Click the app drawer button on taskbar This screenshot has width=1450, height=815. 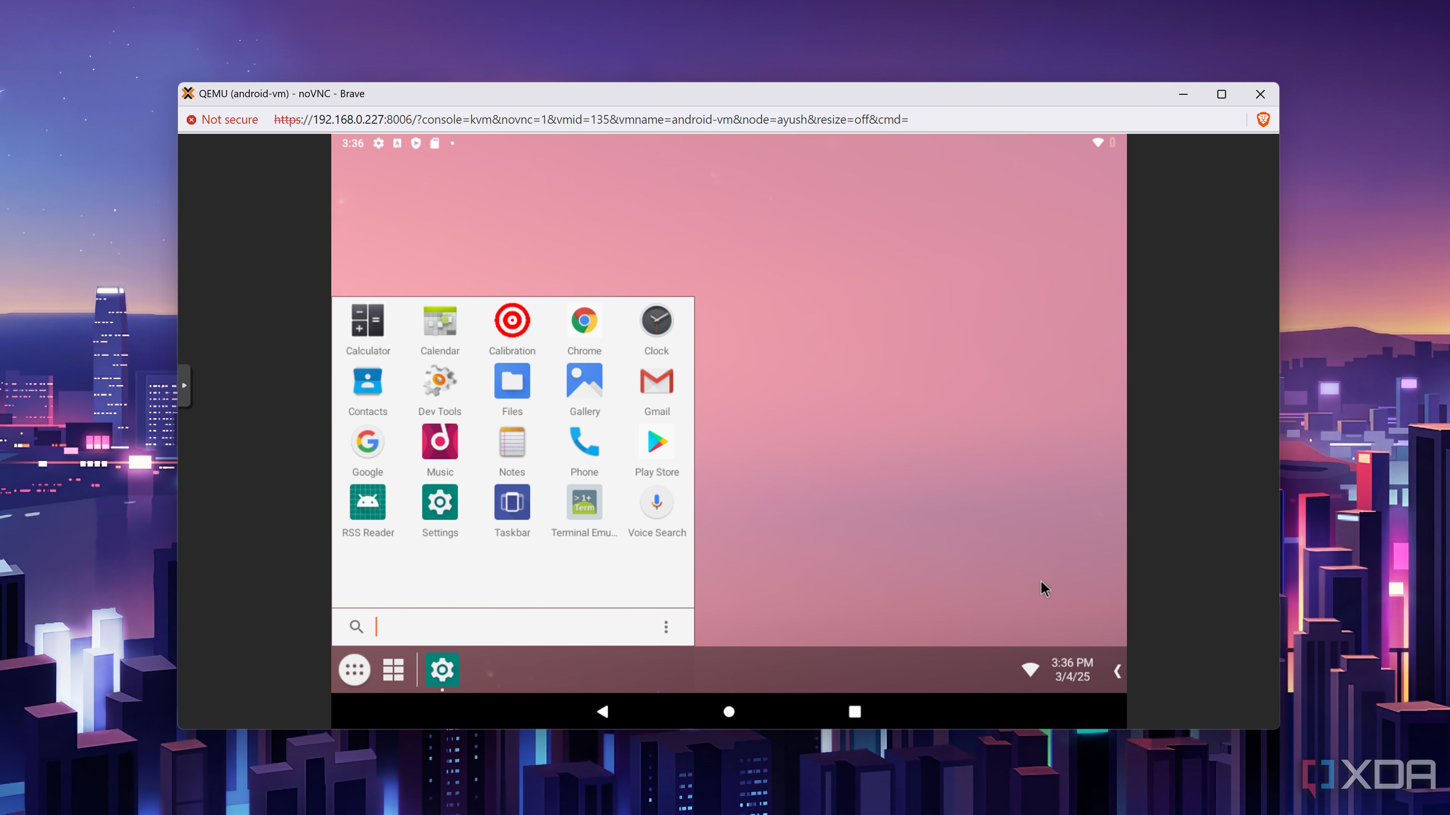pos(354,670)
